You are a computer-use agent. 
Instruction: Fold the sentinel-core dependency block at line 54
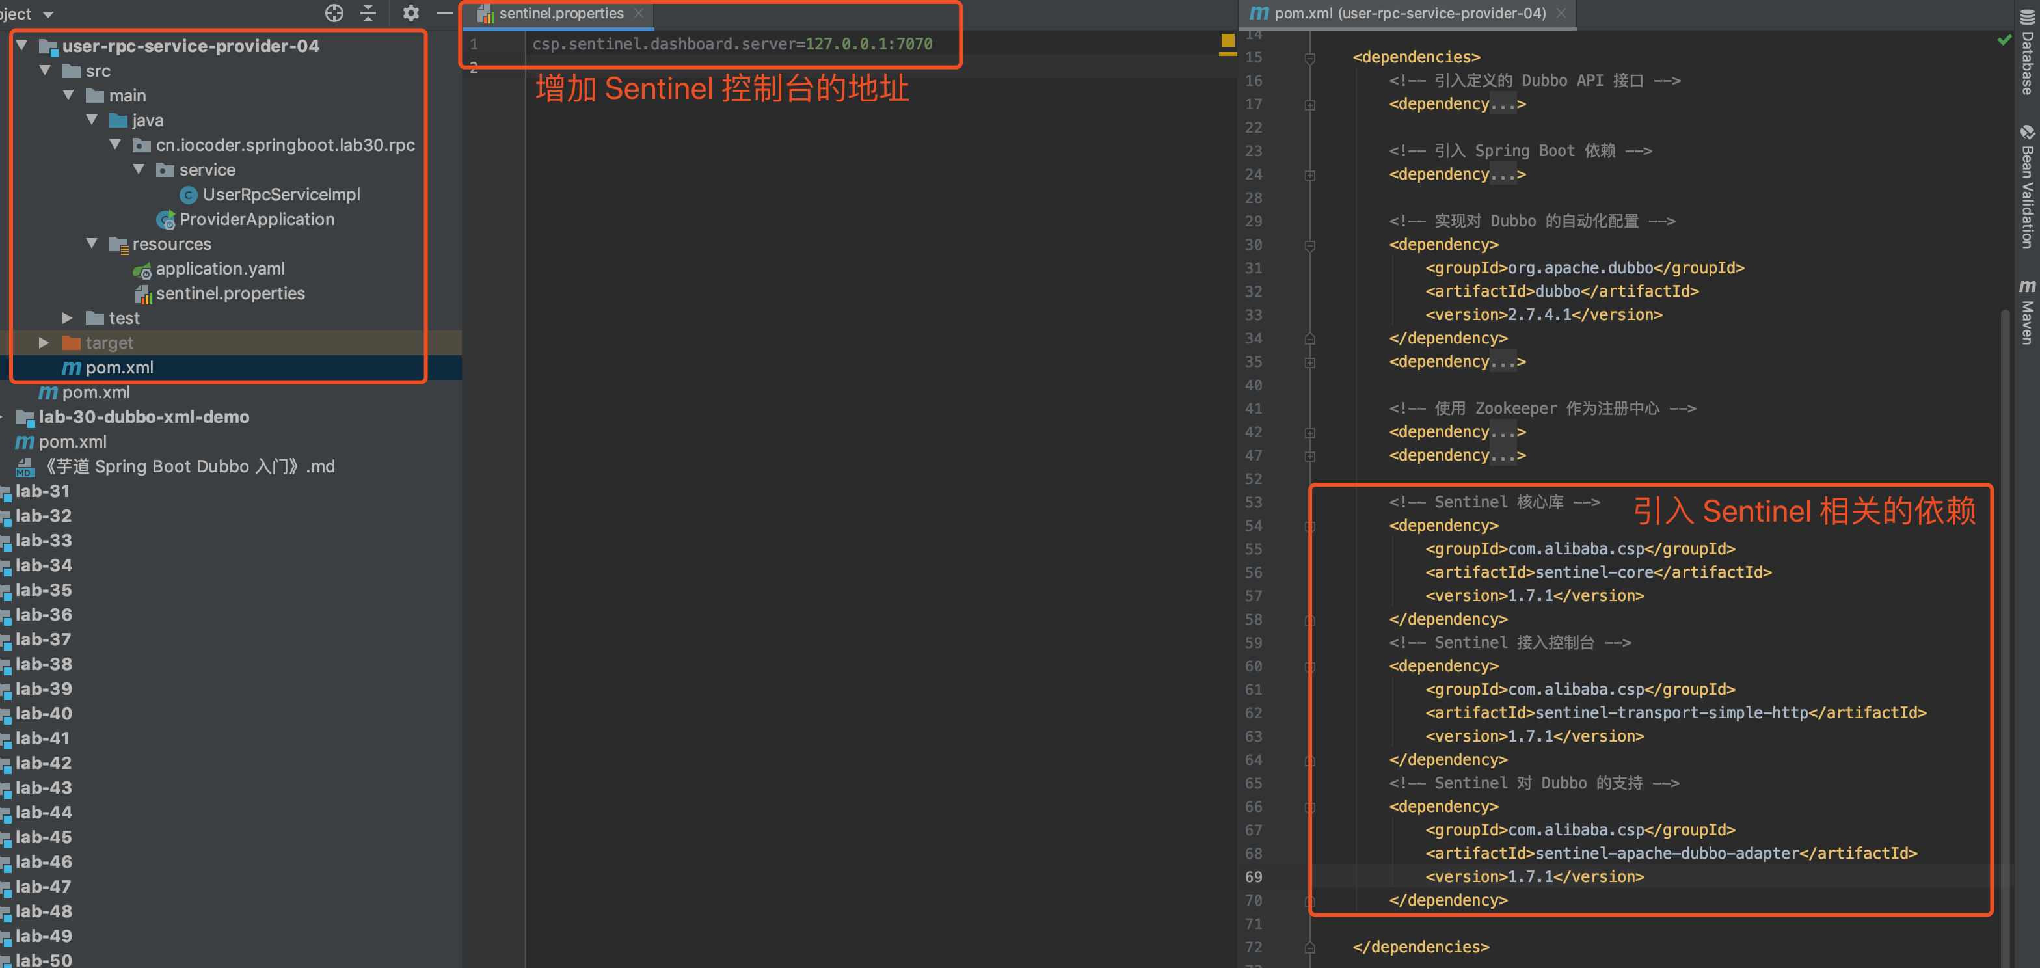tap(1310, 526)
